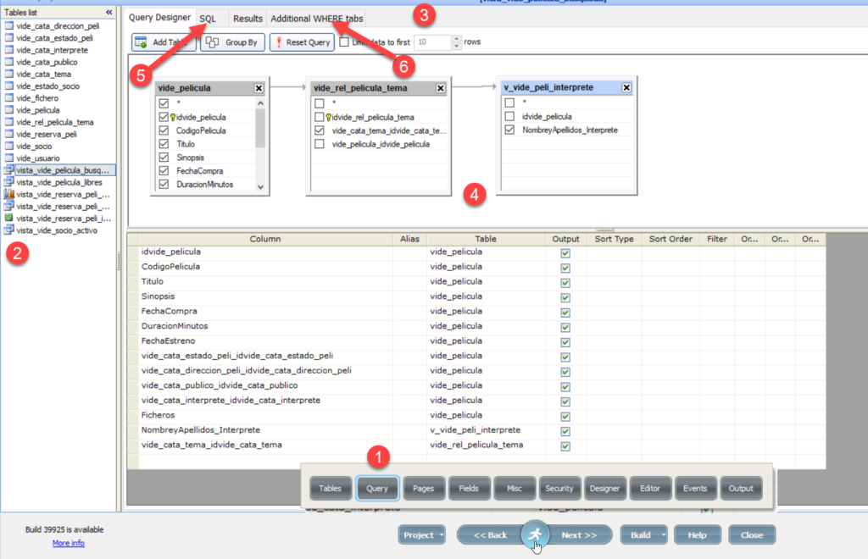Check idvide_pelicula in v_vide_peli_interprete table
Image resolution: width=868 pixels, height=559 pixels.
tap(509, 116)
